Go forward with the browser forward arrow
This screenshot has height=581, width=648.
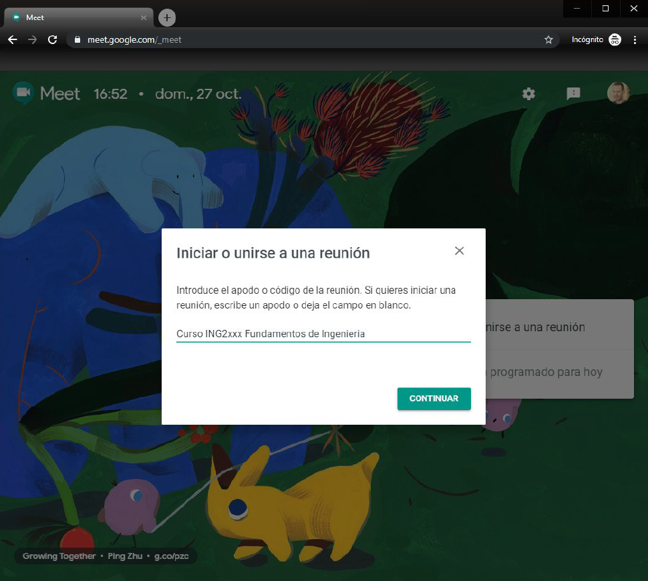(x=32, y=39)
